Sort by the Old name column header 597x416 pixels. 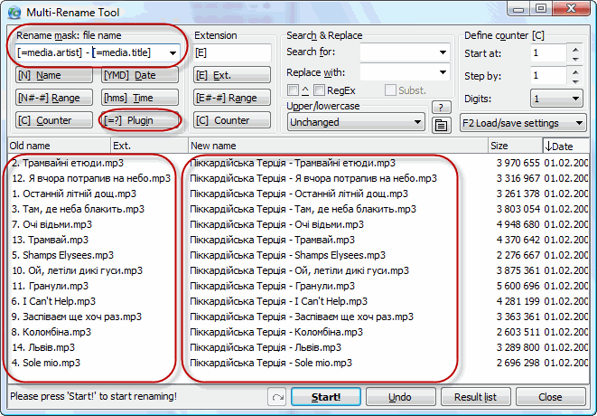click(59, 146)
